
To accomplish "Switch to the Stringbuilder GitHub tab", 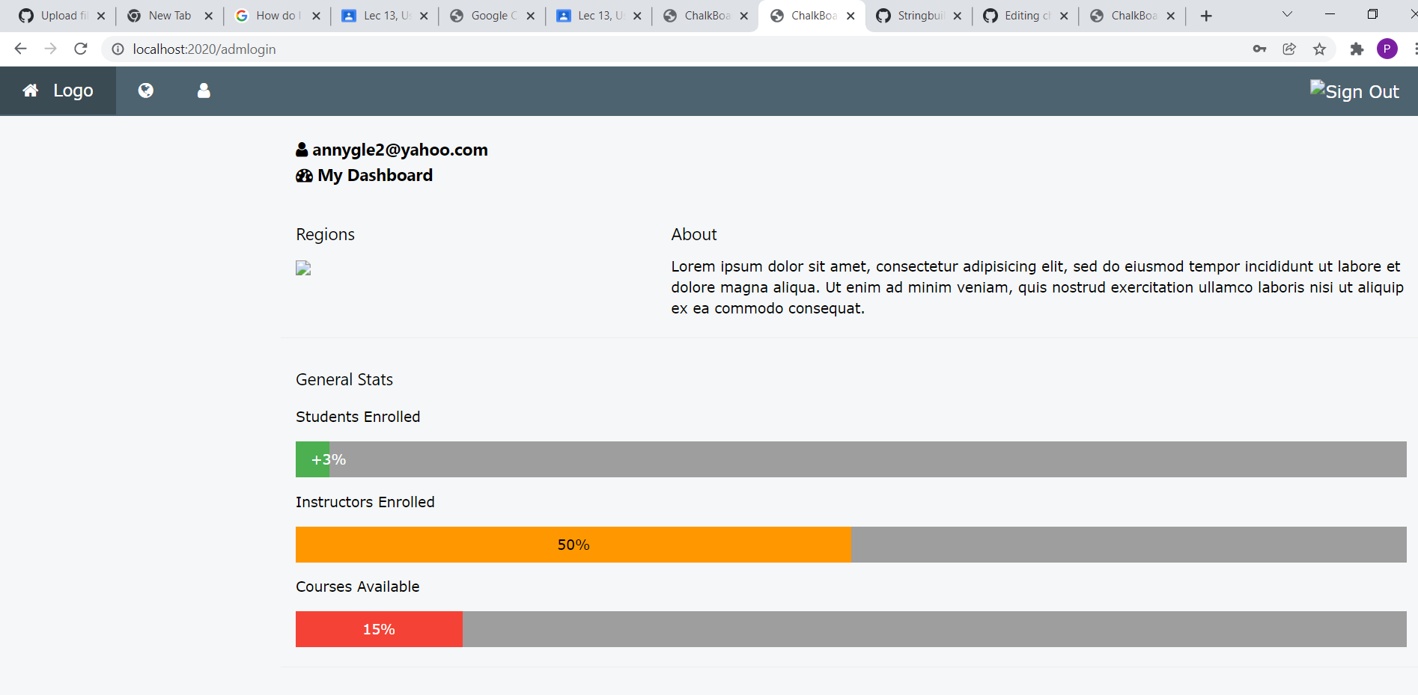I will pos(919,16).
